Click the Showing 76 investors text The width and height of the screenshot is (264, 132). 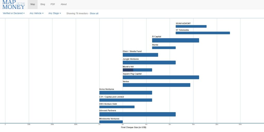[77, 13]
